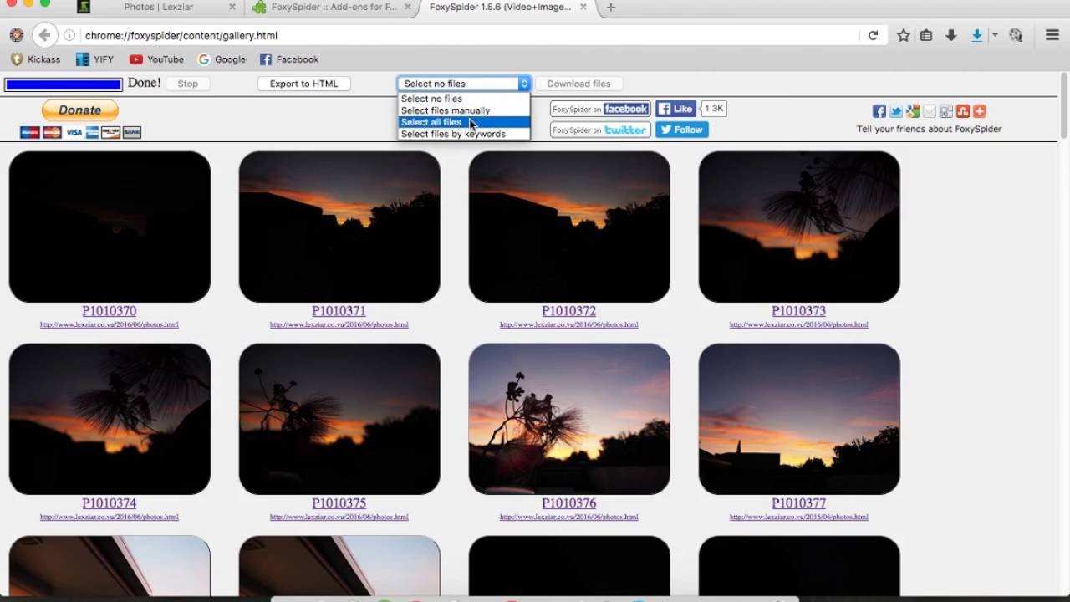Reload the page with the refresh icon
This screenshot has height=602, width=1070.
(x=873, y=35)
